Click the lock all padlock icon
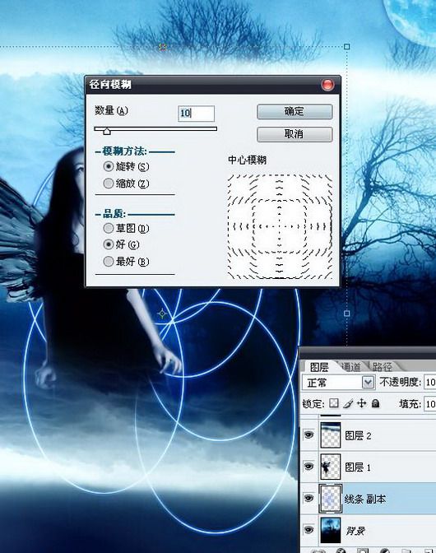Viewport: 436px width, 553px height. click(x=375, y=403)
